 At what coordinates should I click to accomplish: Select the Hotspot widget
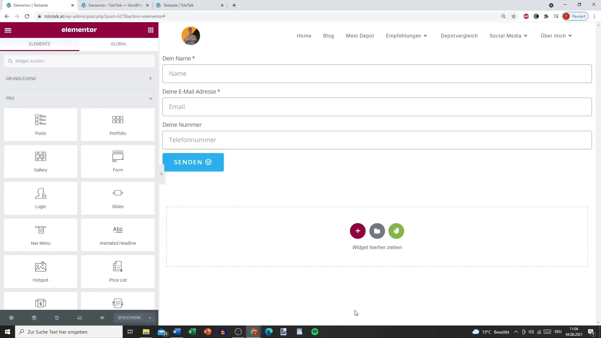click(41, 271)
